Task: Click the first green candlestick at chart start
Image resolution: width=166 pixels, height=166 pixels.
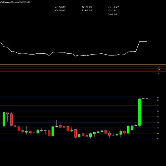Action: [x=4, y=119]
